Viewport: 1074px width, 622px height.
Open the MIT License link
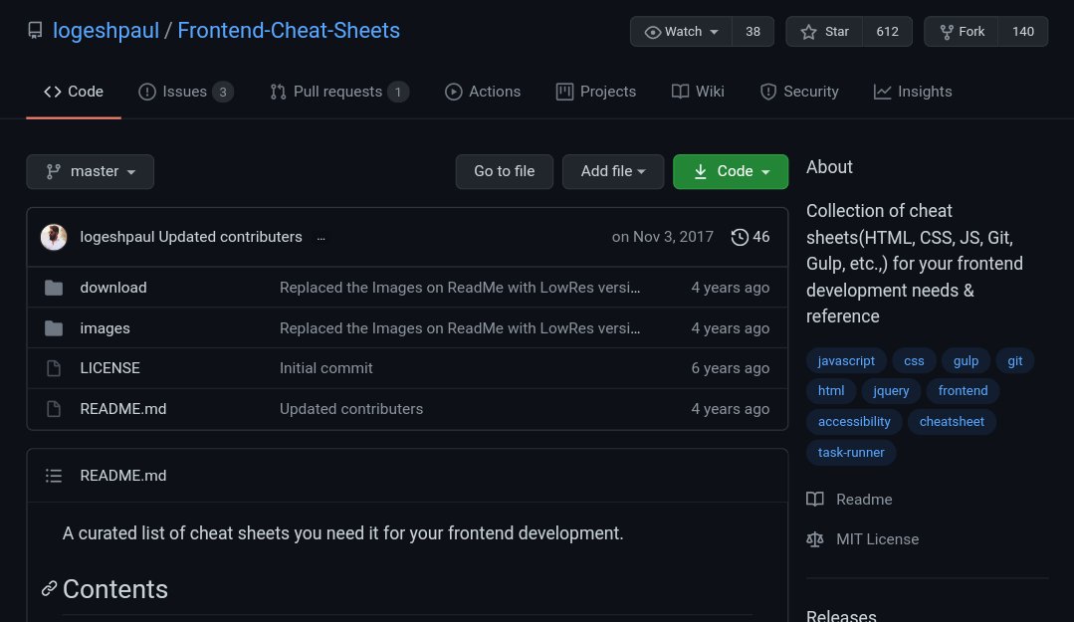tap(878, 539)
